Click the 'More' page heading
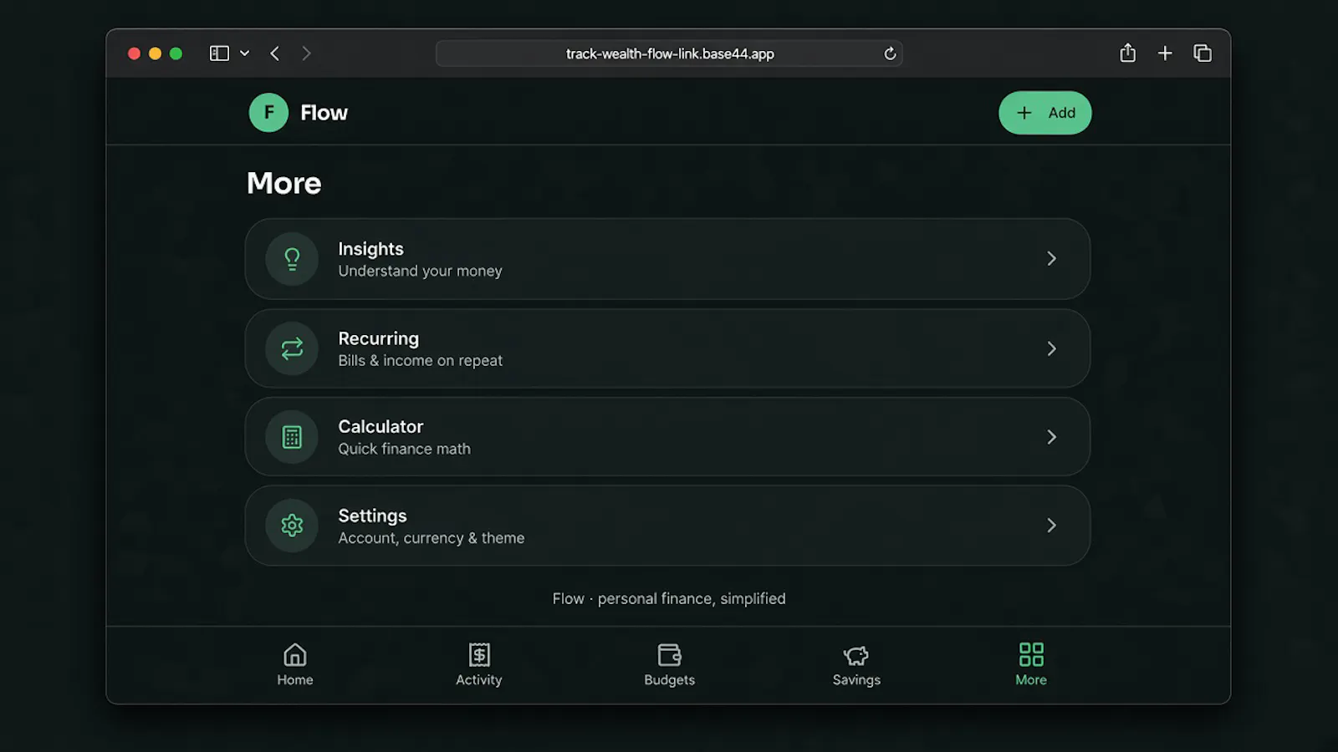The width and height of the screenshot is (1338, 752). (x=284, y=183)
